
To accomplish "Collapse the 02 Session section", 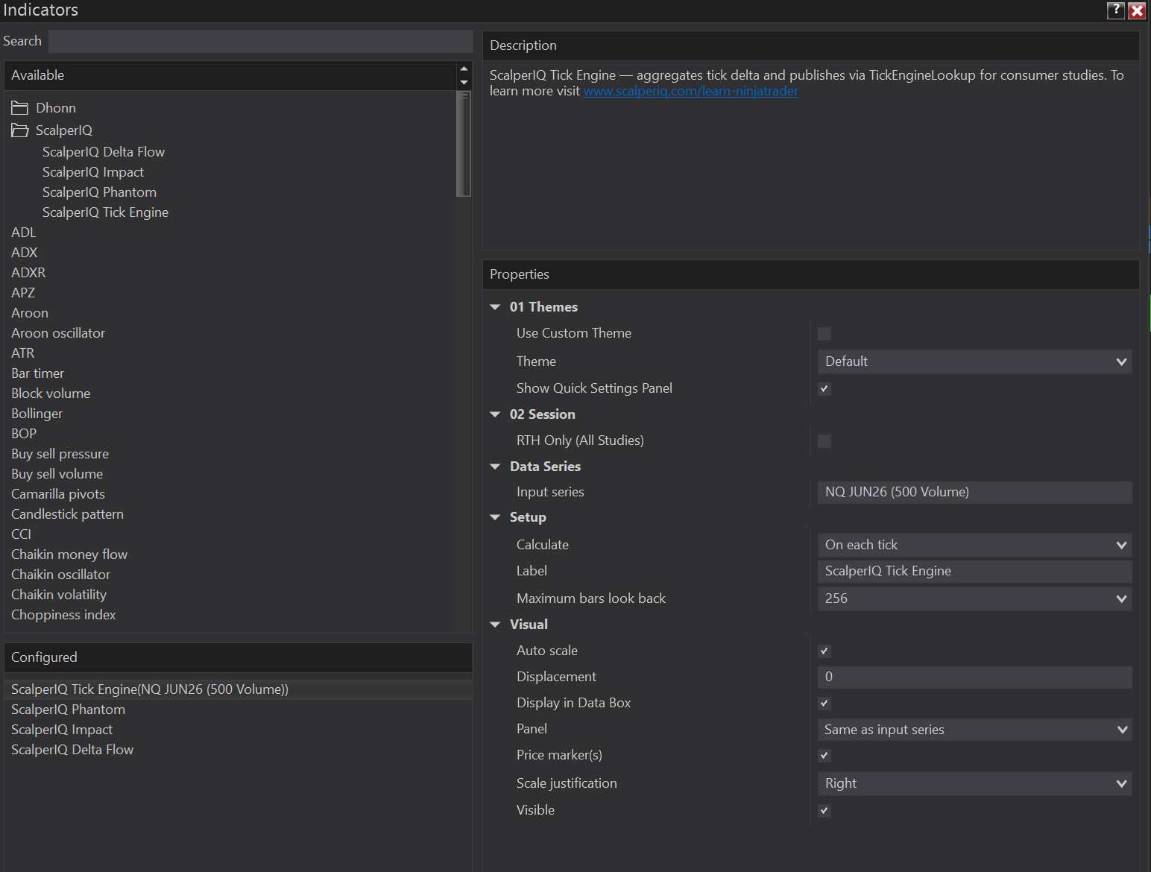I will [x=495, y=414].
